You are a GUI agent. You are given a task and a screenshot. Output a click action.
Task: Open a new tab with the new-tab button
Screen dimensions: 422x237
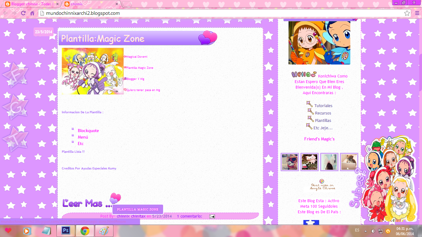127,4
